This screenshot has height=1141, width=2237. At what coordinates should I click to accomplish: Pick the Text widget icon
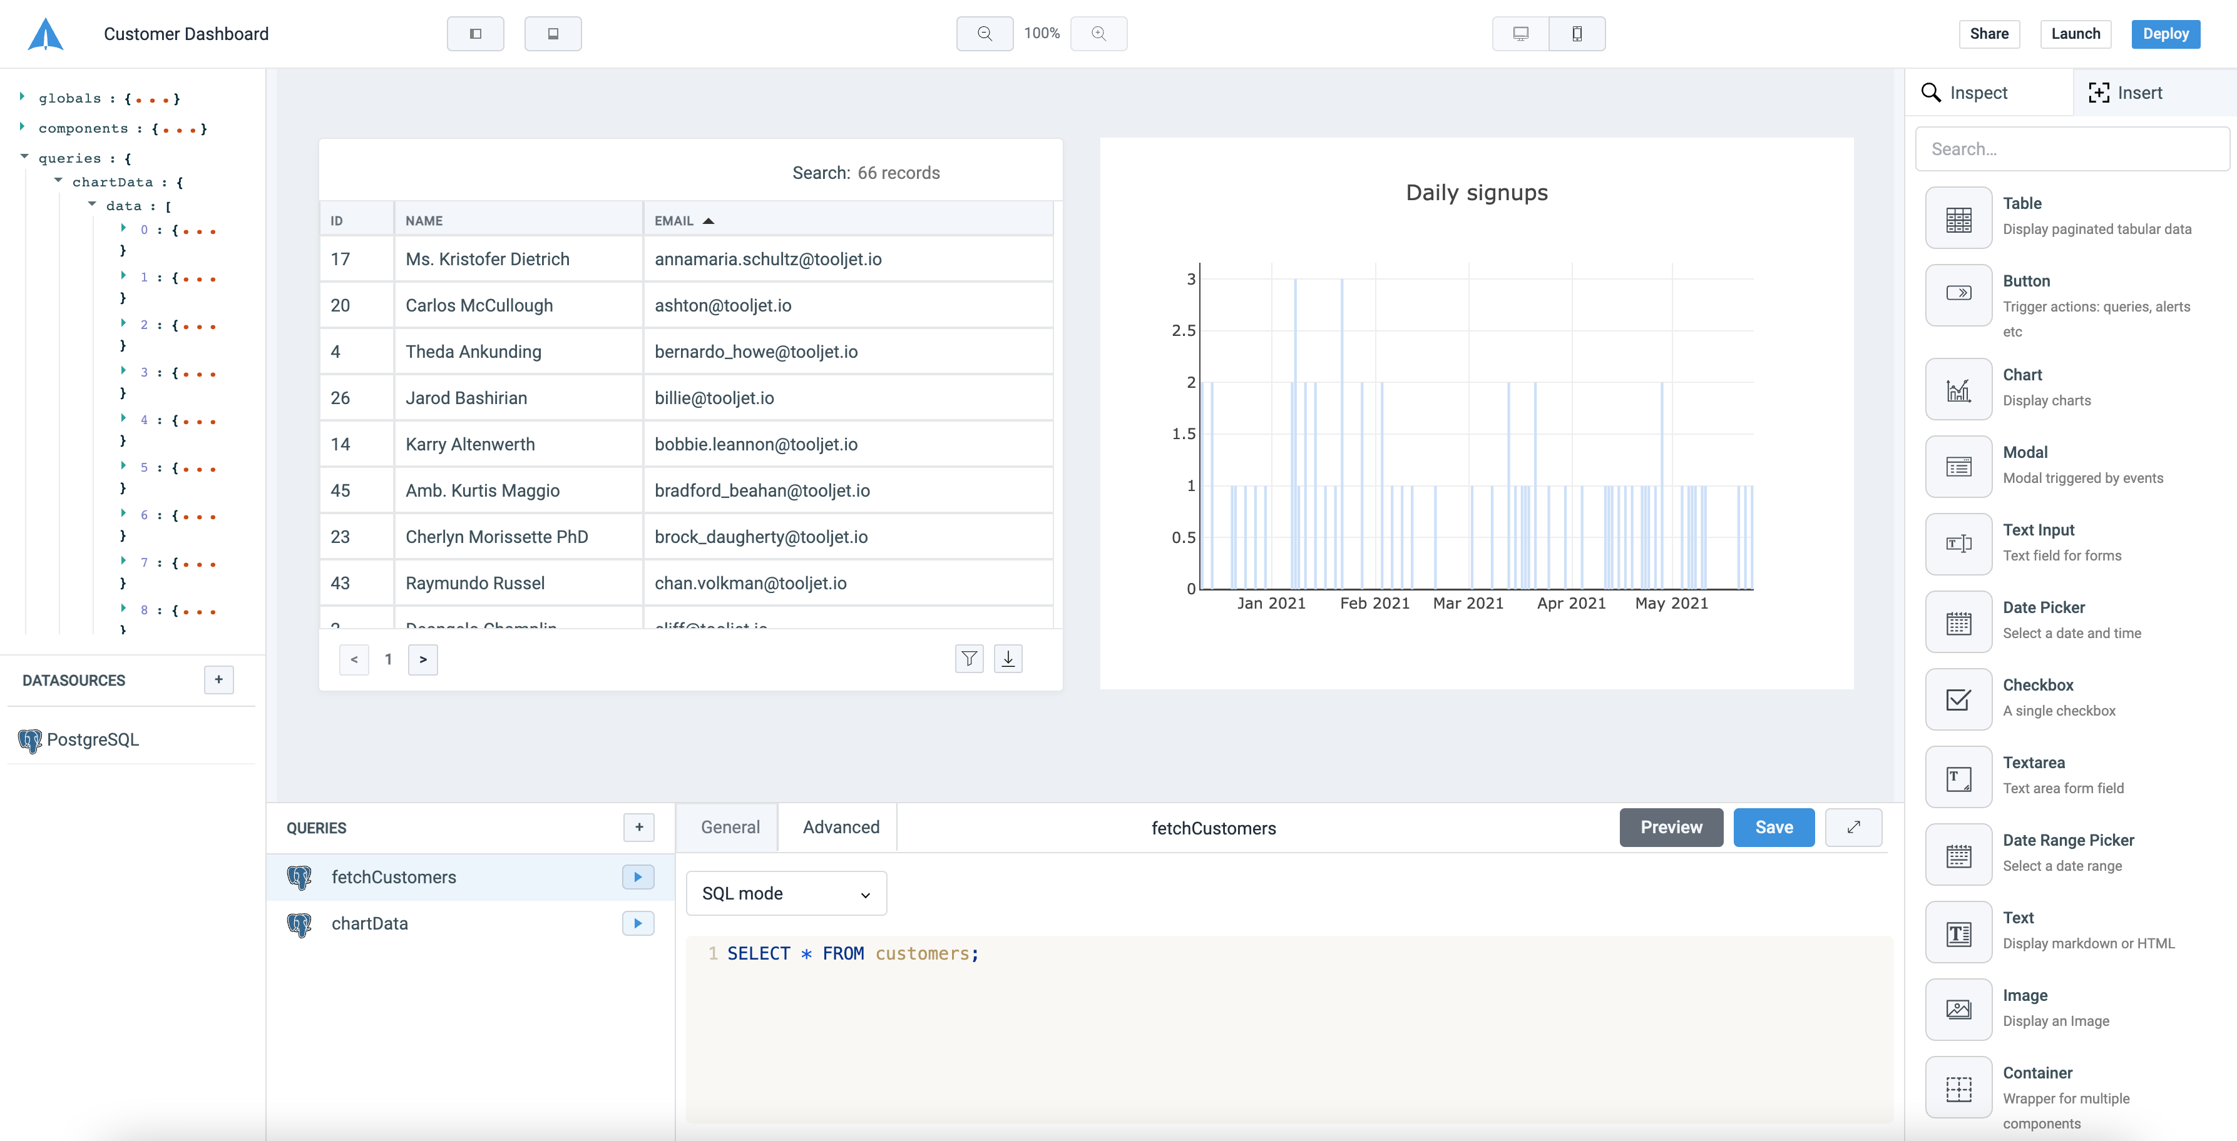point(1958,933)
